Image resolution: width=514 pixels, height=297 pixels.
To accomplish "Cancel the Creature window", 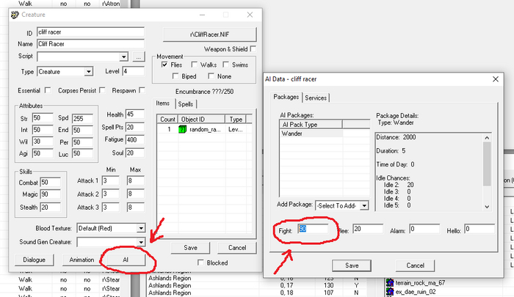I will 237,248.
